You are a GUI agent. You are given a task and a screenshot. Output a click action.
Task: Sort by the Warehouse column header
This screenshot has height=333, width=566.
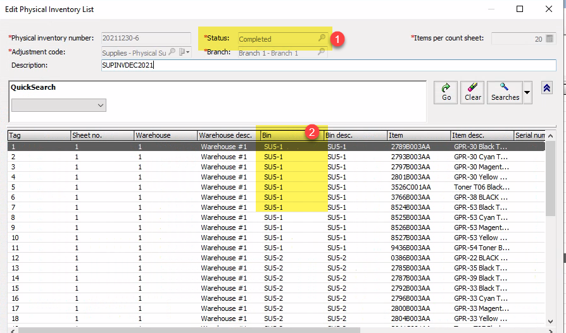pyautogui.click(x=166, y=135)
